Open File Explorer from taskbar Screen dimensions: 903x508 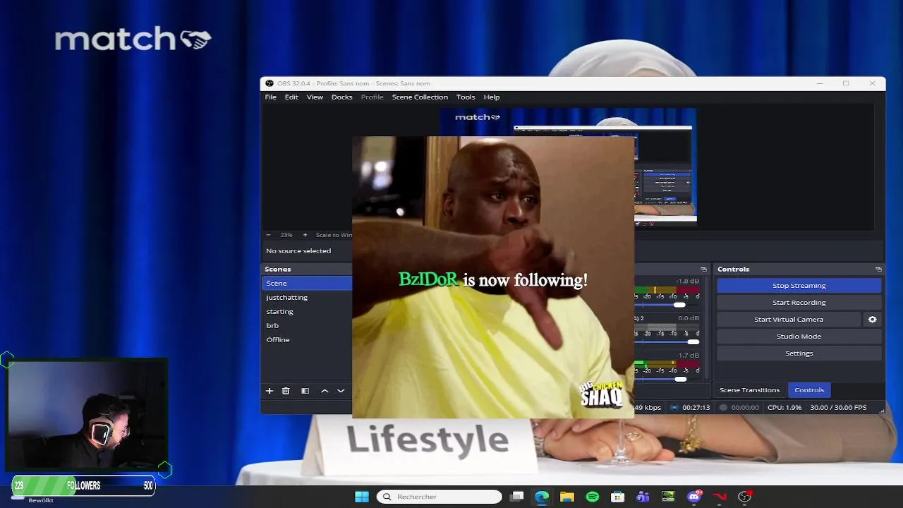tap(567, 497)
